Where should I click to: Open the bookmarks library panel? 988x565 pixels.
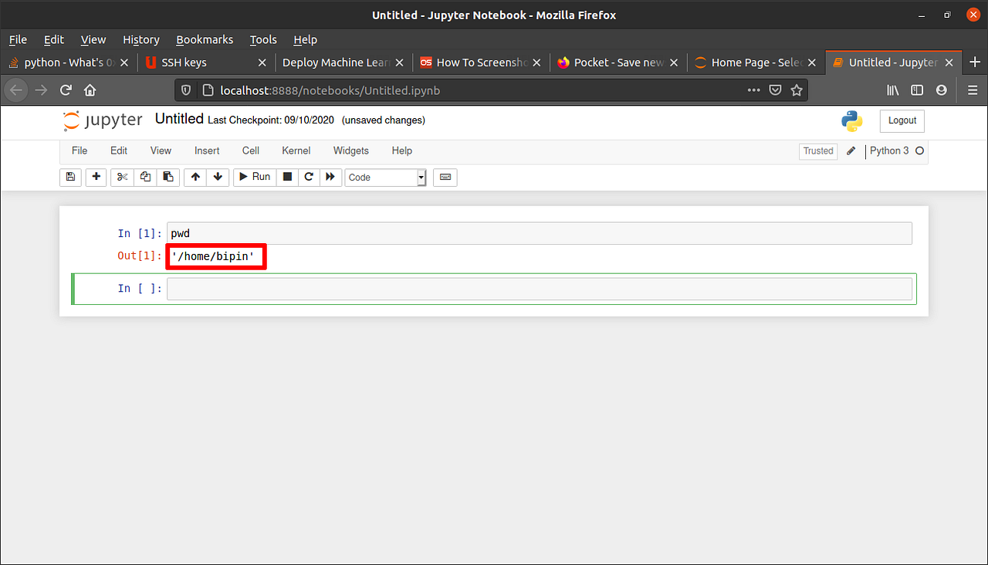click(892, 90)
